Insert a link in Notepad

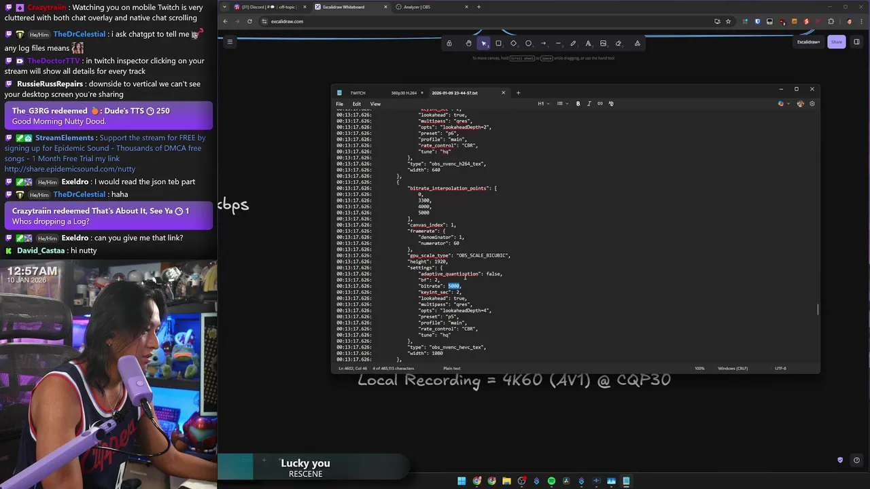(600, 104)
